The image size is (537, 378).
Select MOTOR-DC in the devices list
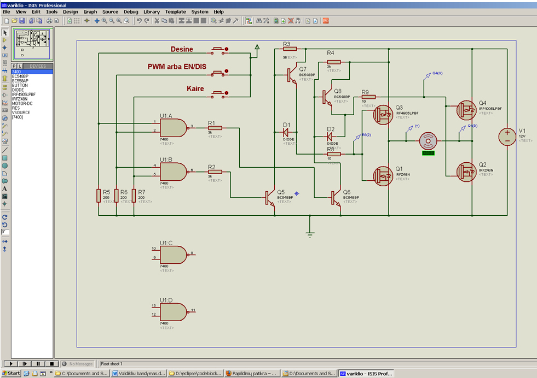coord(32,104)
